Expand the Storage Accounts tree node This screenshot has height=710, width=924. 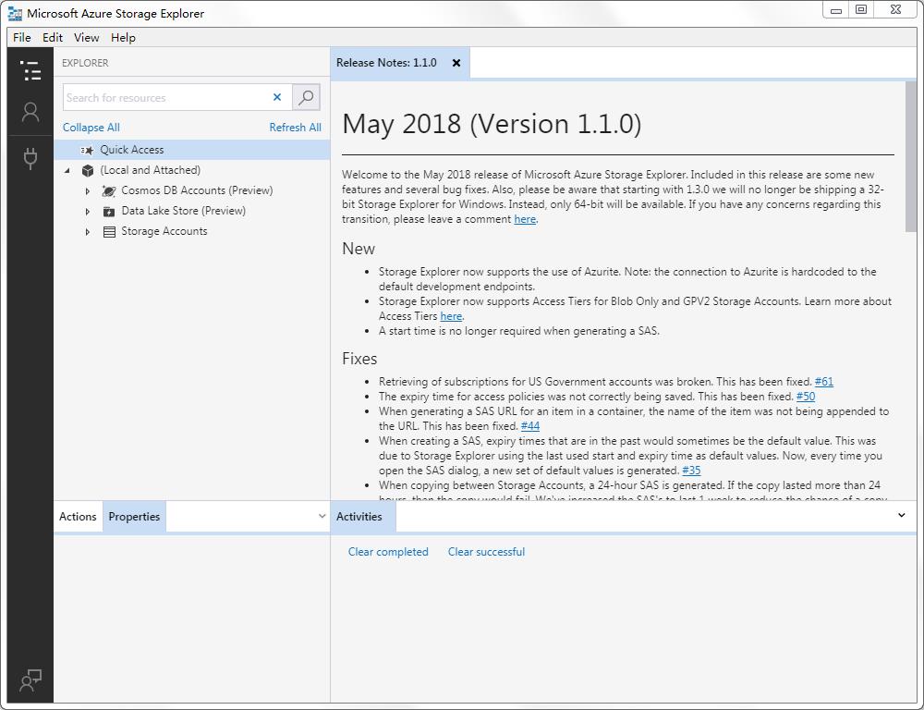click(x=88, y=231)
